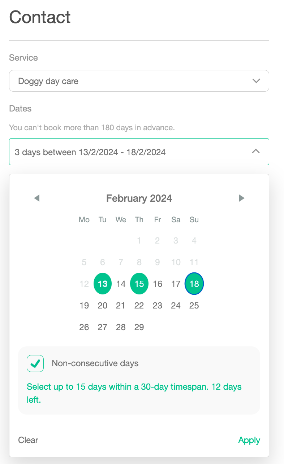Deselect the selected 15 February date
Viewport: 284px width, 464px height.
[139, 284]
